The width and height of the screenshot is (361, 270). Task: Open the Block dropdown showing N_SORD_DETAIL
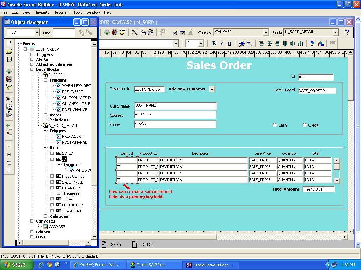336,32
